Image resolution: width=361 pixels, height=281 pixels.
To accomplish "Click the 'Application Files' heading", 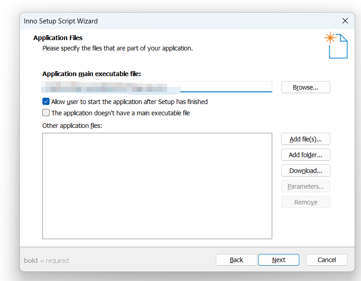I will tap(58, 38).
